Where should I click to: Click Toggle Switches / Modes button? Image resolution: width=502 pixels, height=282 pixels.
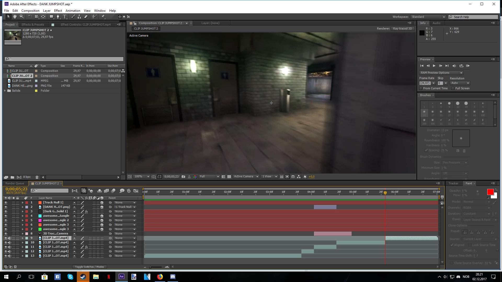click(89, 267)
